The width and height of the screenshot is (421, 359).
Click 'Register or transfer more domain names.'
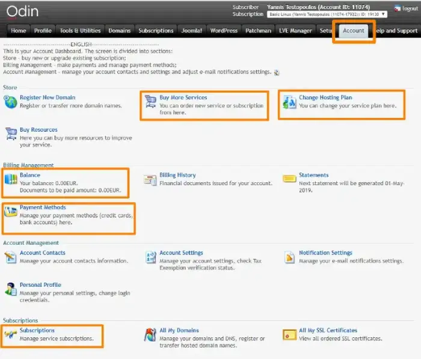(x=71, y=105)
